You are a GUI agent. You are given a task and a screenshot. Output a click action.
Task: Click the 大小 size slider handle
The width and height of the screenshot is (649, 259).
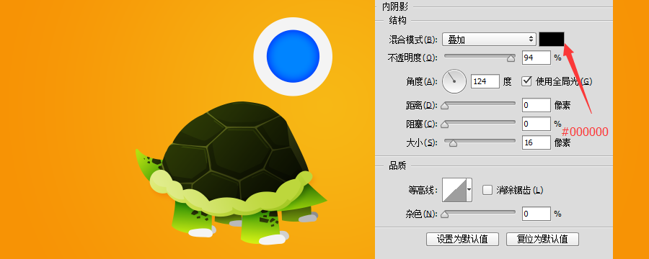point(454,143)
